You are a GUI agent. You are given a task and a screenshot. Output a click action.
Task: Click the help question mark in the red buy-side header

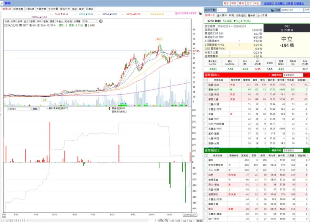click(x=269, y=75)
